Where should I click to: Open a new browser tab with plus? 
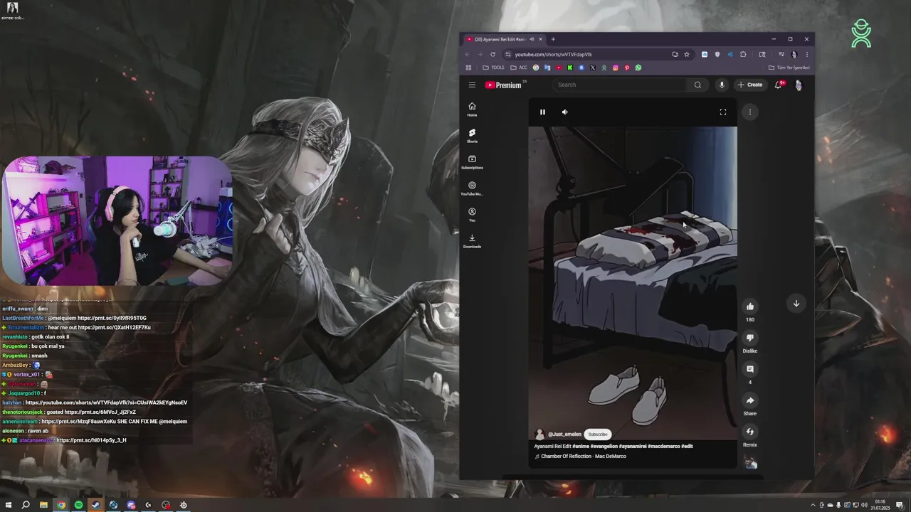(553, 39)
